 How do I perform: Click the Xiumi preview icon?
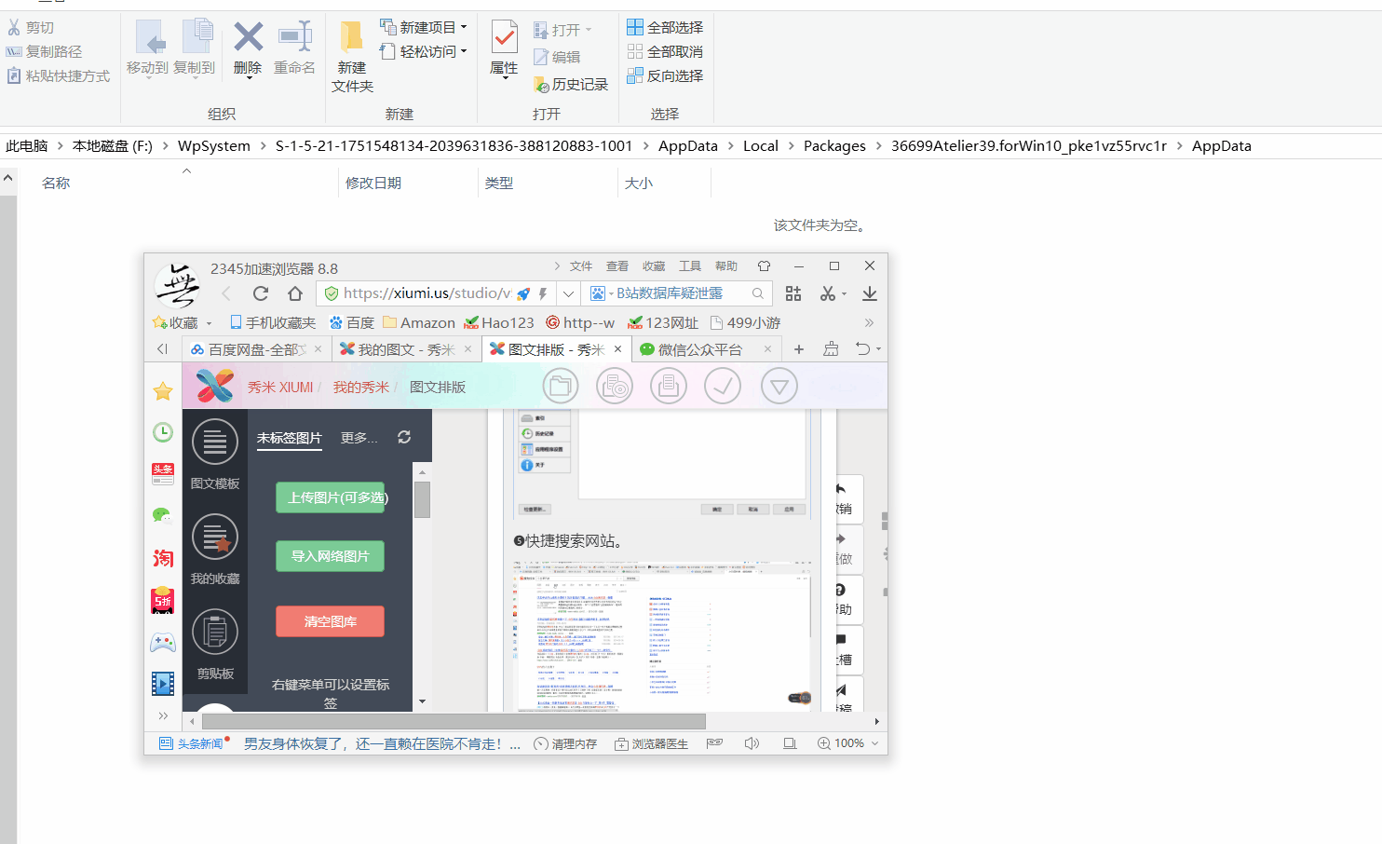(615, 386)
